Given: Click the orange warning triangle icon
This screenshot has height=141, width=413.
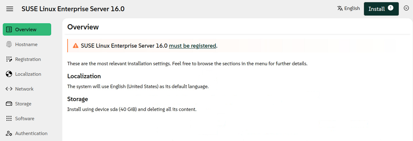Looking at the screenshot, I should click(x=75, y=45).
